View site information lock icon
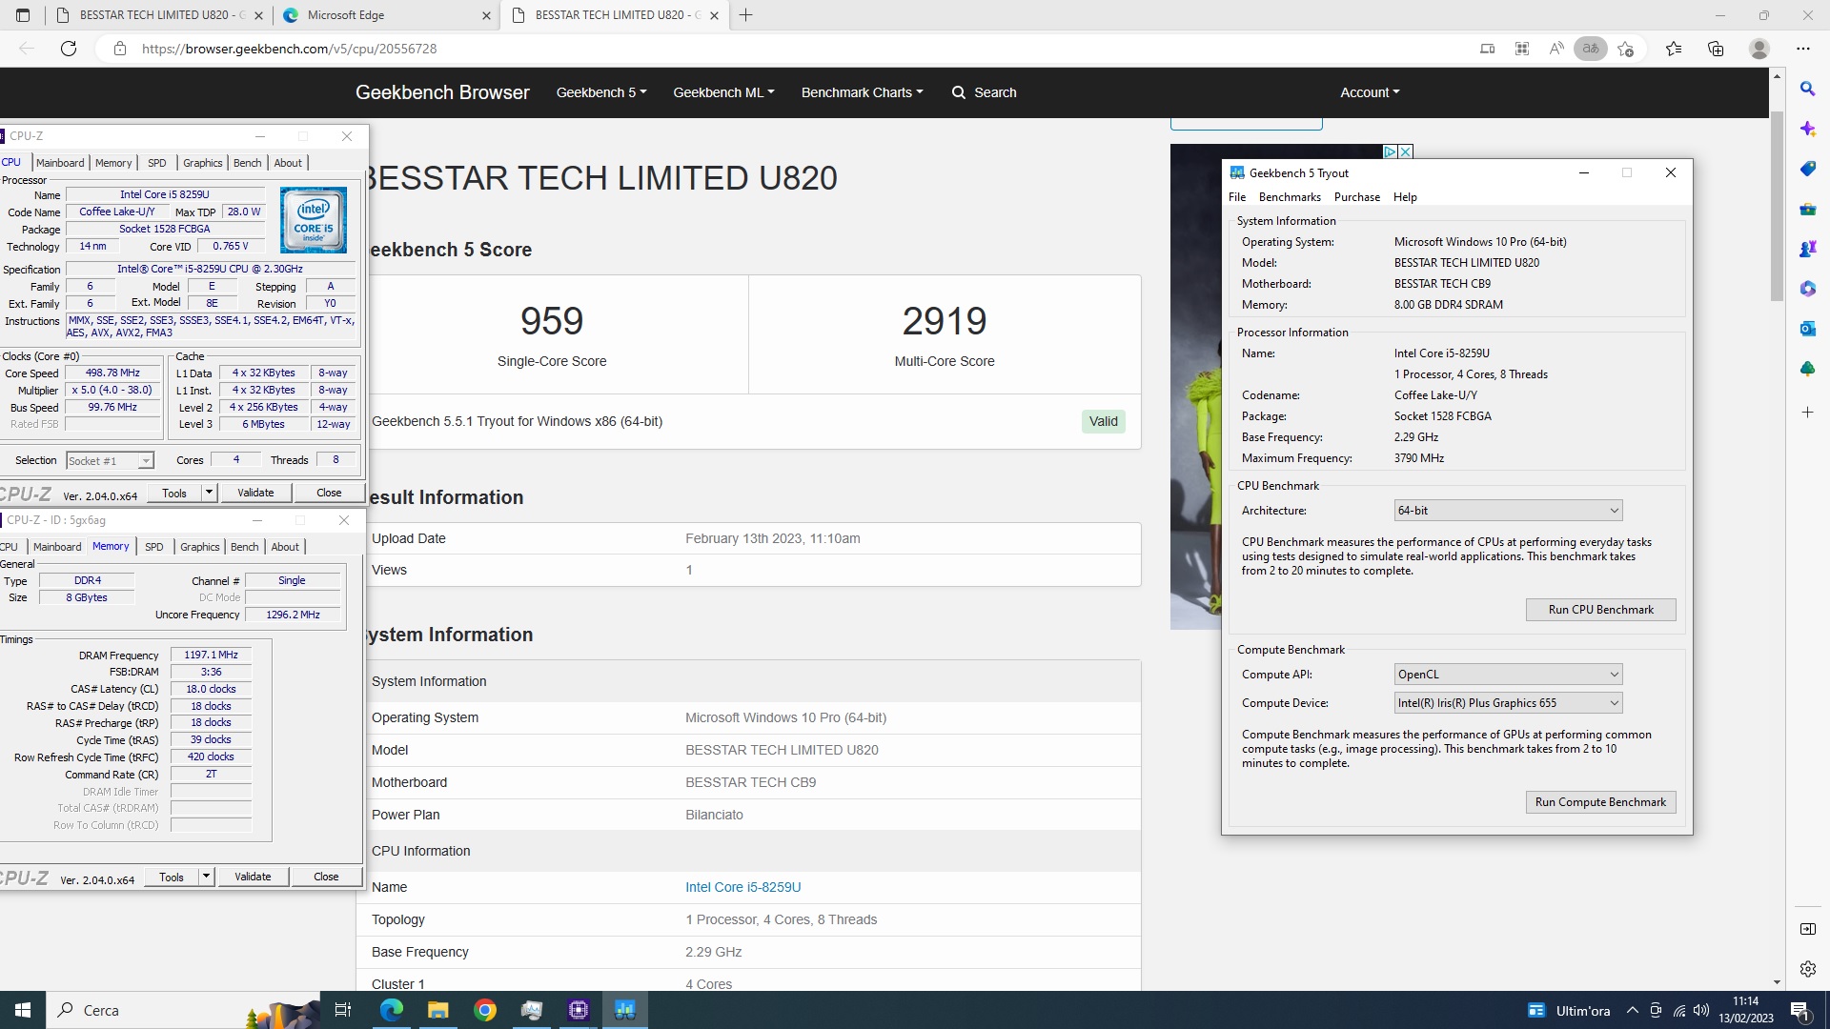Viewport: 1830px width, 1029px height. click(120, 49)
